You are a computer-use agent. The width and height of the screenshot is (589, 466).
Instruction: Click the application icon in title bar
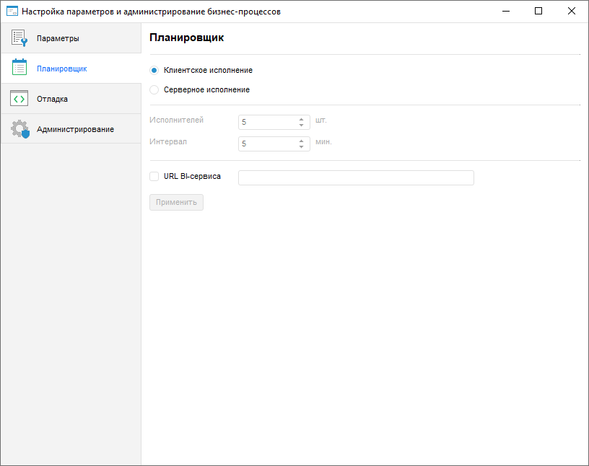(12, 12)
